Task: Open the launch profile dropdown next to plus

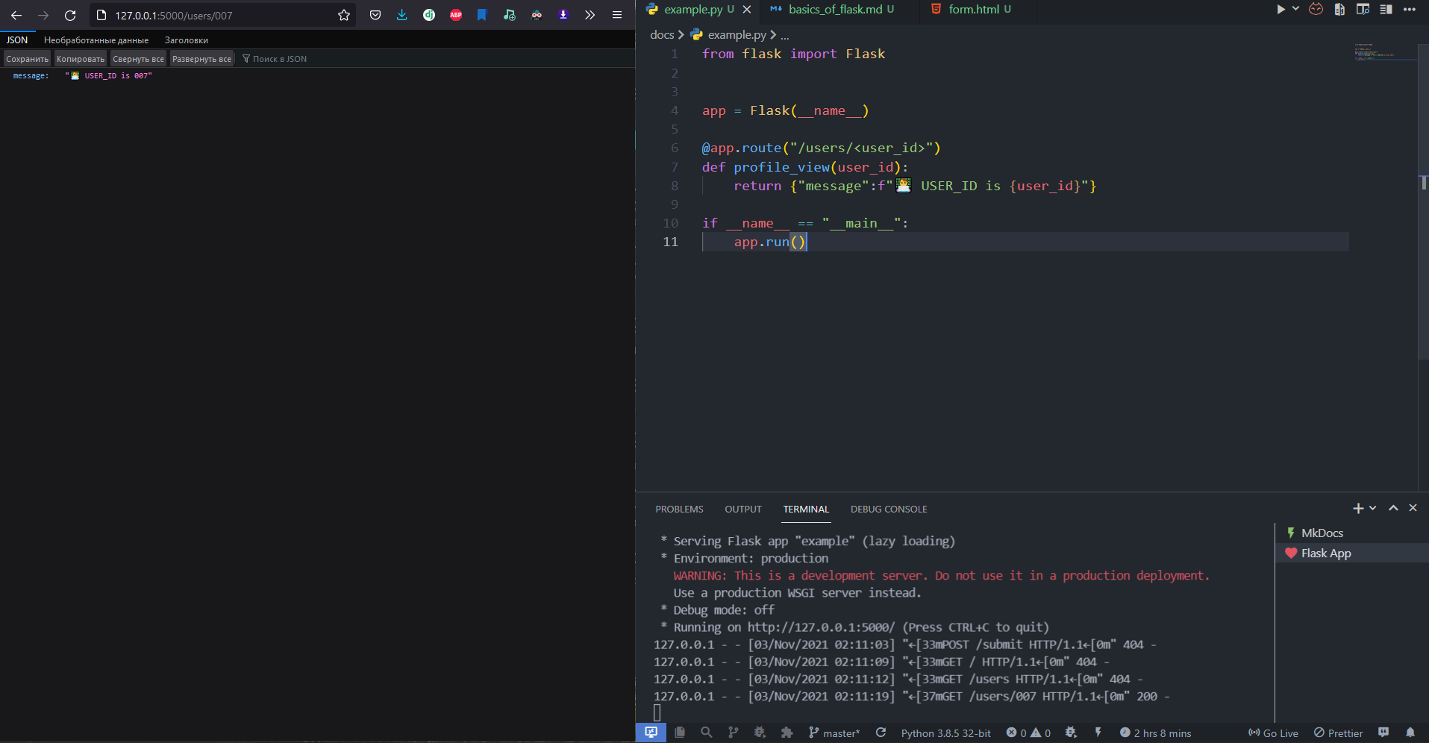Action: [1372, 508]
